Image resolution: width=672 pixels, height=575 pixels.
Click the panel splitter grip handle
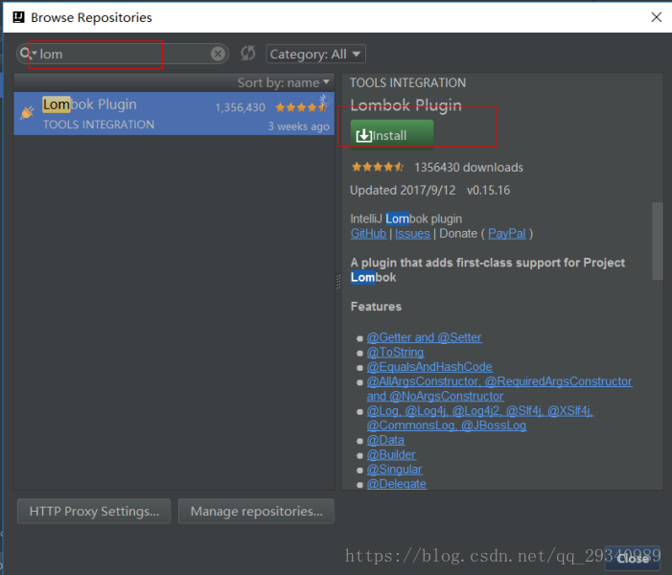[338, 281]
